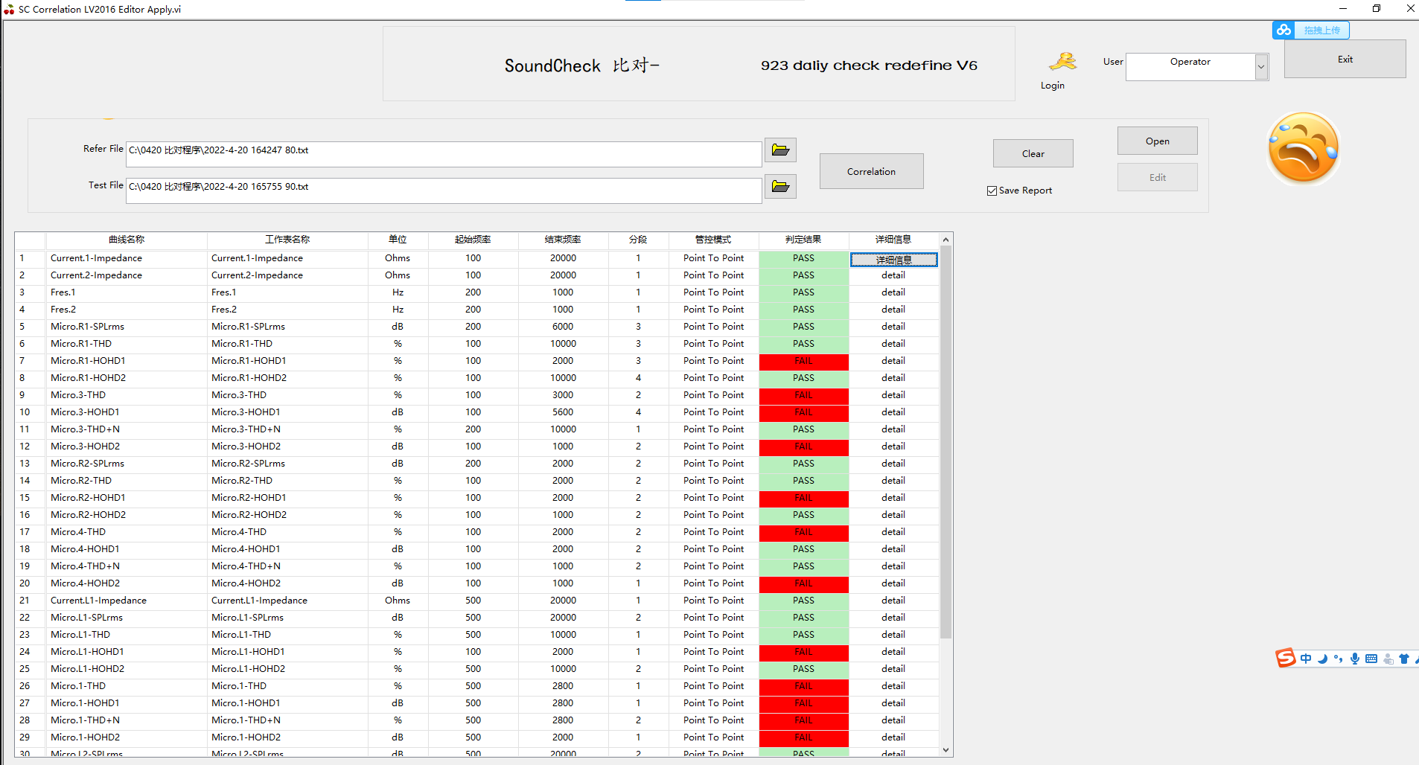Viewport: 1419px width, 765px height.
Task: Open detail for Micro.1-HOHD2 row
Action: coord(893,737)
